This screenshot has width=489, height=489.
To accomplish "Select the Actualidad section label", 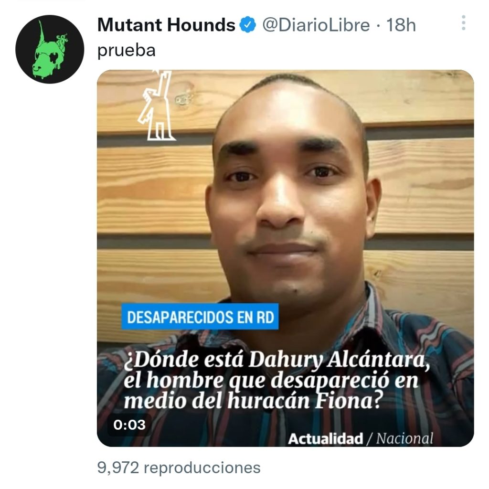I will tap(326, 439).
